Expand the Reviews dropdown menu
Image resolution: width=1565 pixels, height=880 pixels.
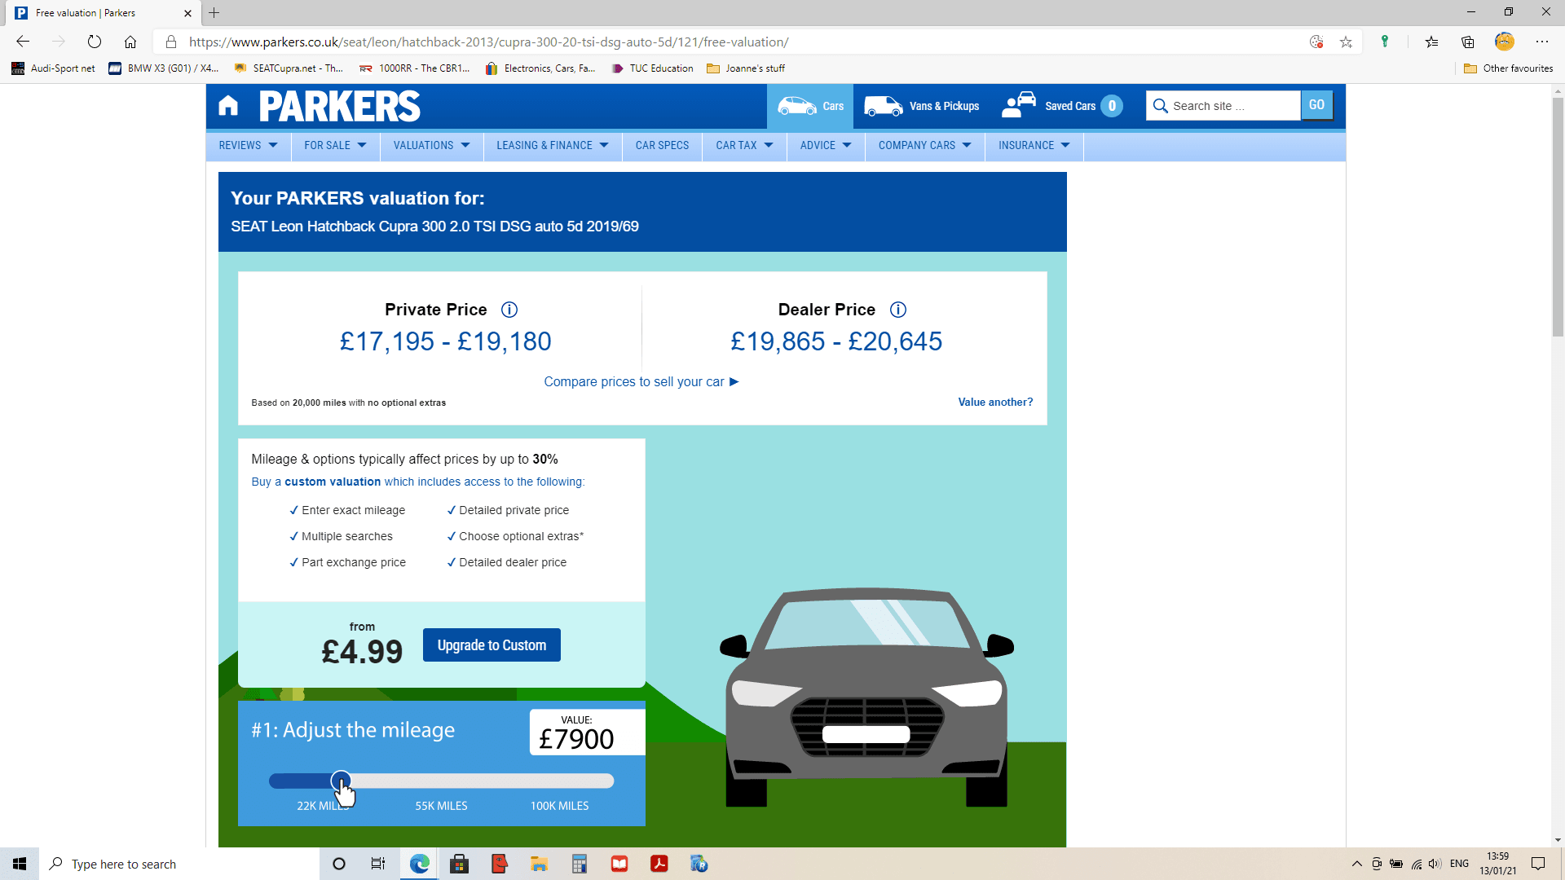pyautogui.click(x=248, y=145)
